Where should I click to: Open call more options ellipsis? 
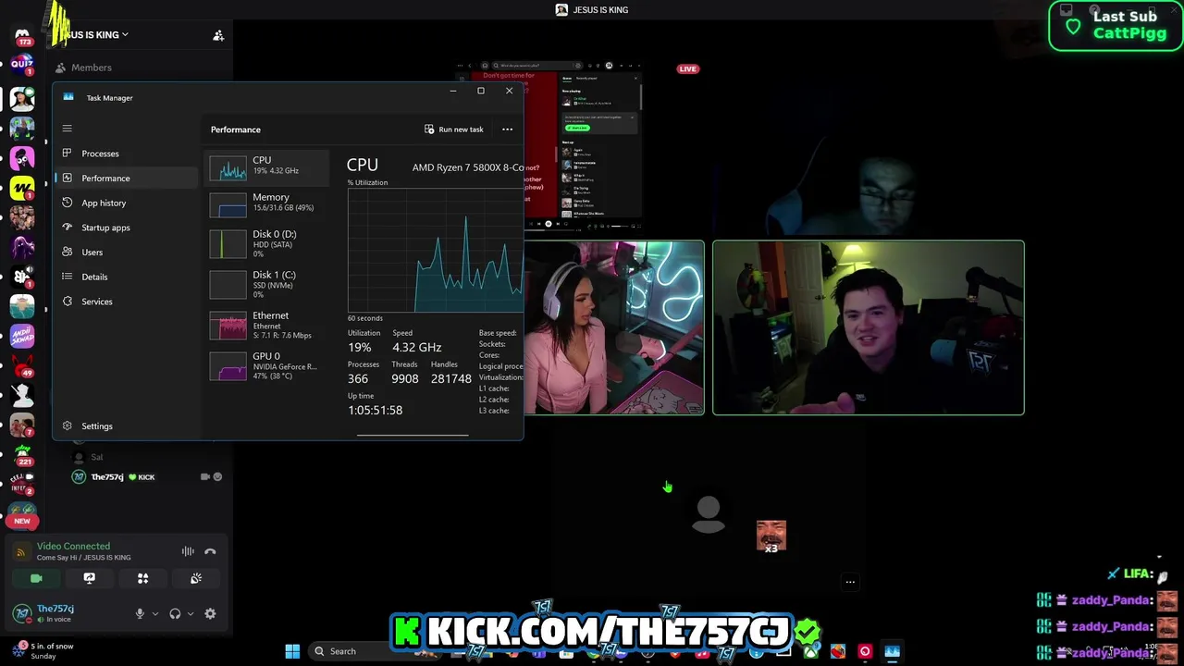(850, 582)
